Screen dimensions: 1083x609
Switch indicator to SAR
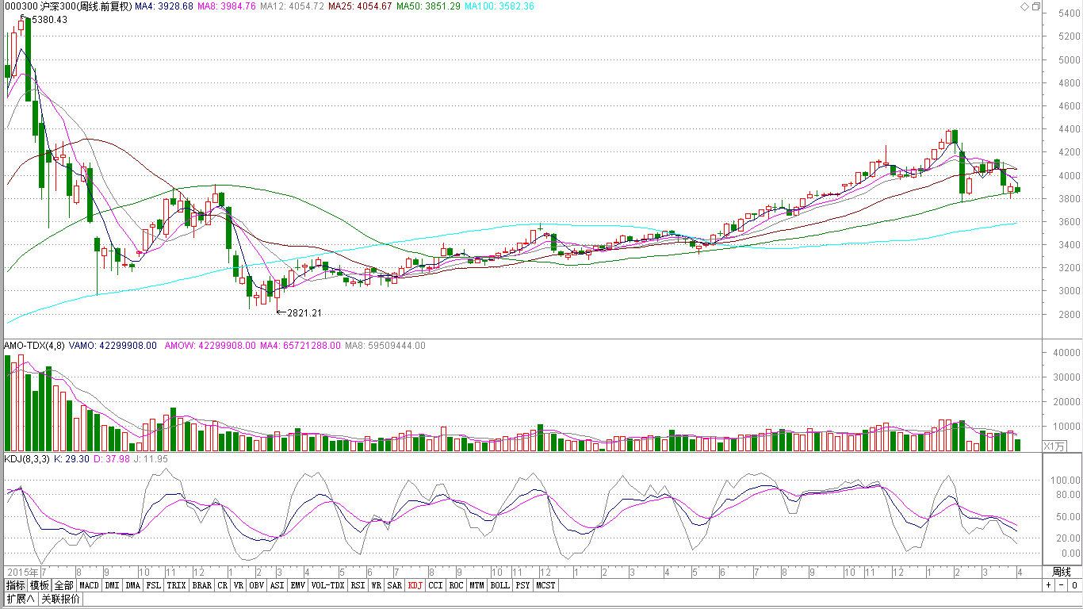tap(395, 585)
